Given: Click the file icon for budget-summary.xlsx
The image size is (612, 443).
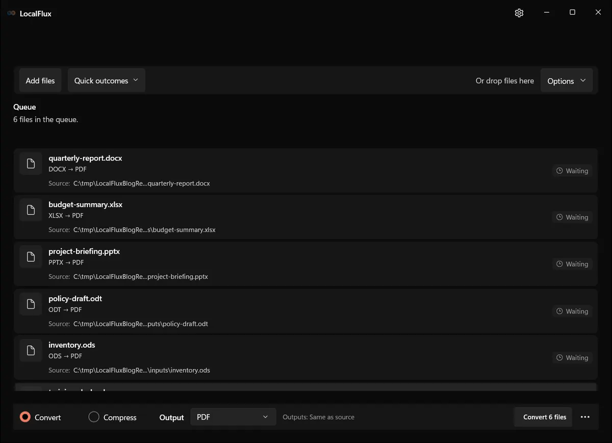Looking at the screenshot, I should [31, 210].
